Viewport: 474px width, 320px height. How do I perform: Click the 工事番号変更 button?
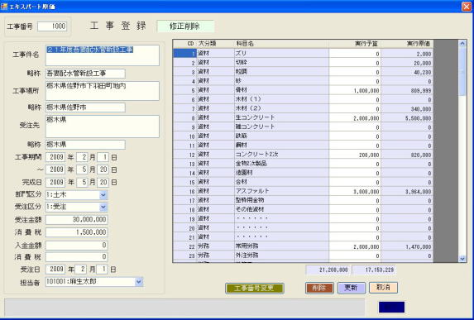coord(255,288)
